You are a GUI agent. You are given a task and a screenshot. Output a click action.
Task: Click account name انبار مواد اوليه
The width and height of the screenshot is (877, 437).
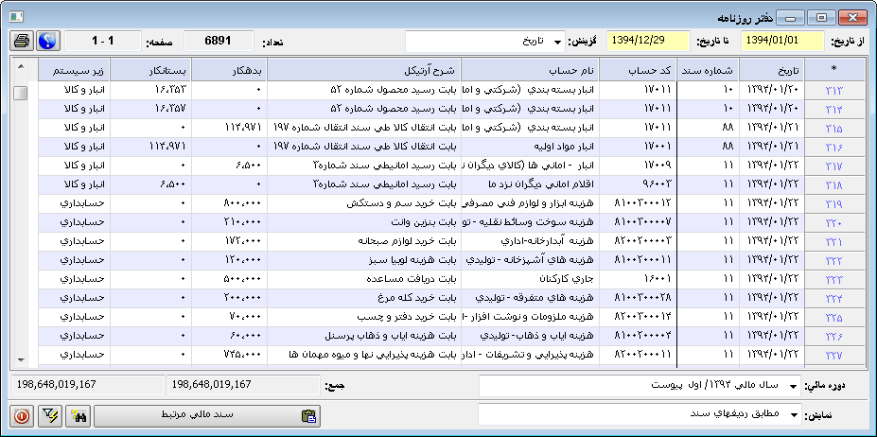[x=563, y=147]
